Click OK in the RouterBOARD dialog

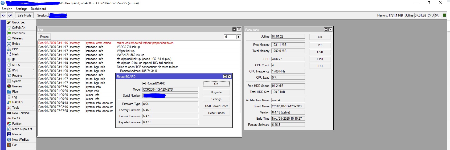tap(216, 84)
